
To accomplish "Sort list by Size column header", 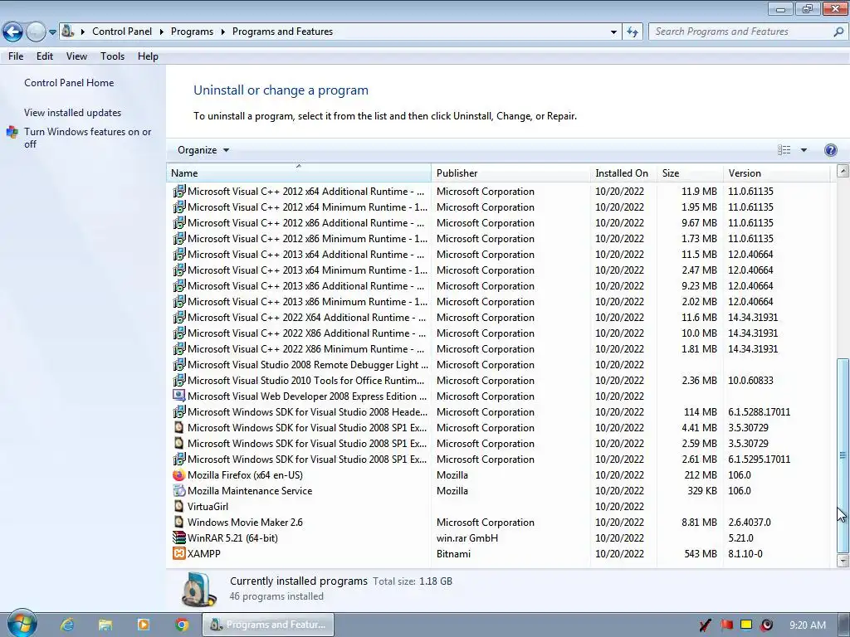I will point(690,173).
